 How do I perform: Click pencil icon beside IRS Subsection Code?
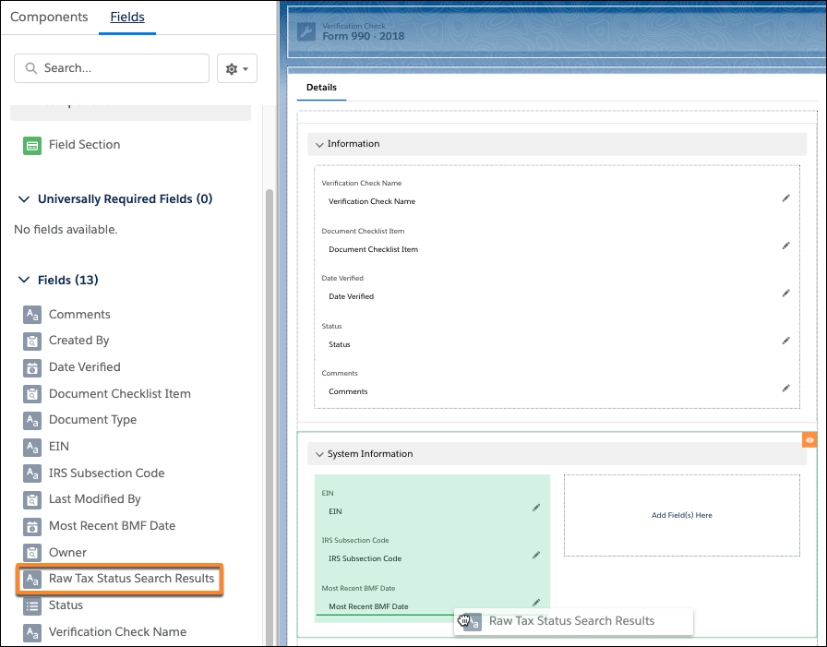click(536, 556)
